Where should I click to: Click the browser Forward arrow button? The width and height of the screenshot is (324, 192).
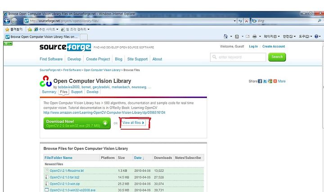coord(14,21)
